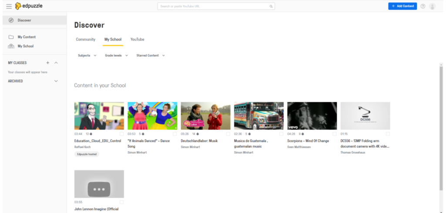Open the help question mark icon

(423, 6)
